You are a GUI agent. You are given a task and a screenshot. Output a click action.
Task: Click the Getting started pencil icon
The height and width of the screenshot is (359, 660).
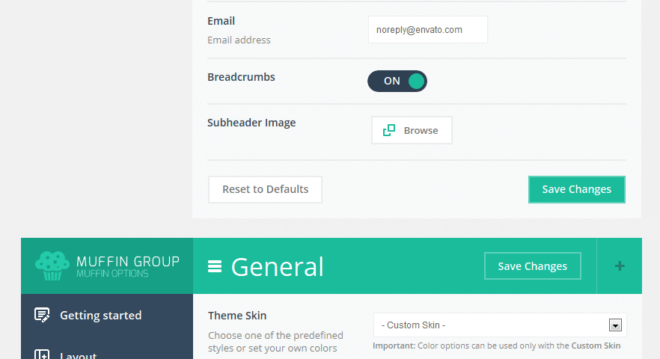click(42, 315)
